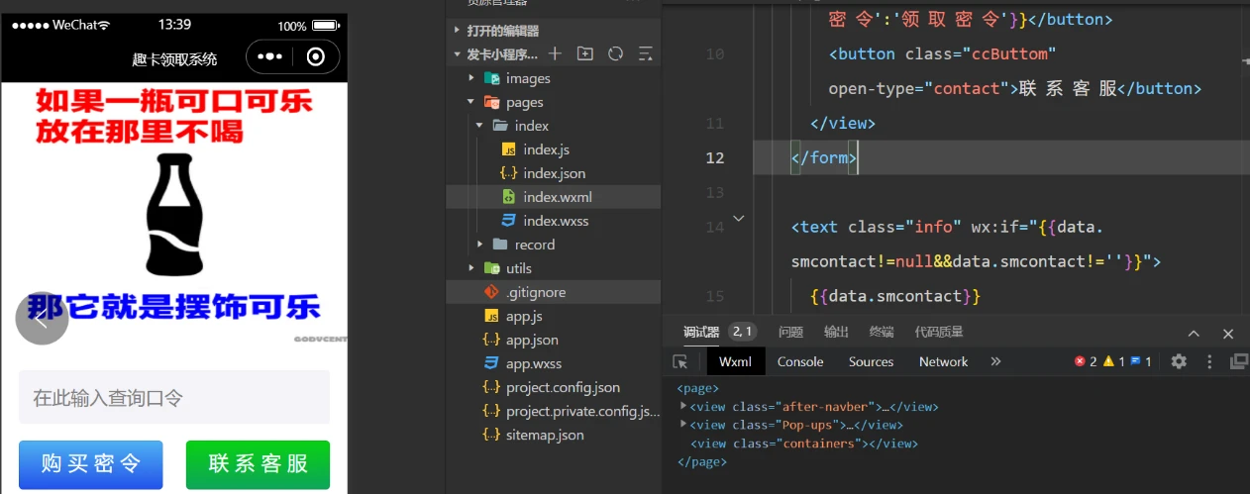Image resolution: width=1250 pixels, height=494 pixels.
Task: Expand the images folder
Action: [x=472, y=78]
